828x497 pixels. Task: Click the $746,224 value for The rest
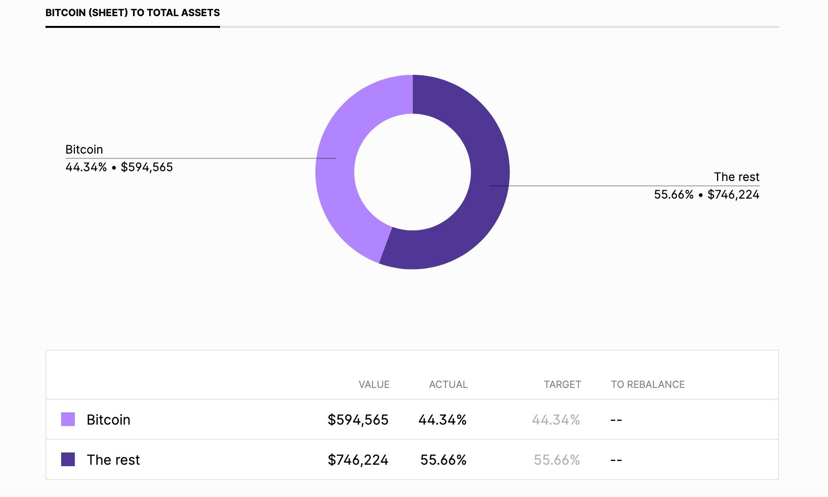[358, 460]
